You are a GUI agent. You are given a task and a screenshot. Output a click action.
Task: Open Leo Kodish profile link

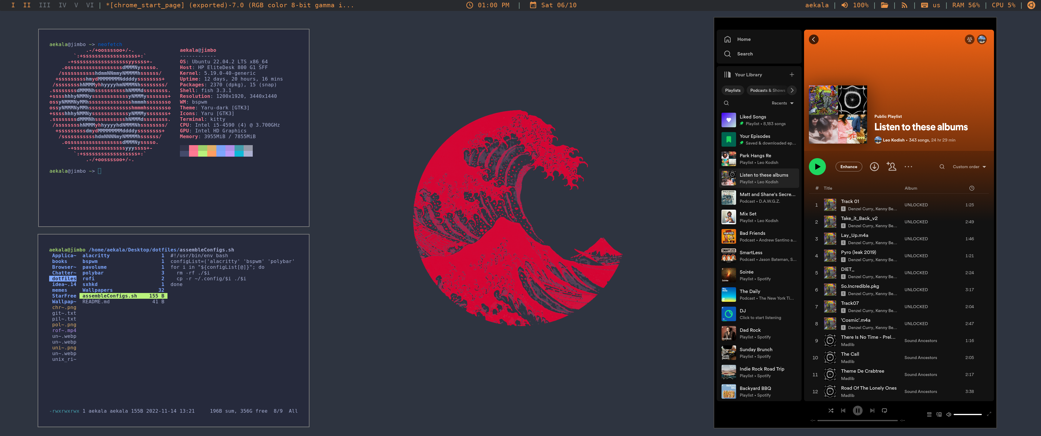pyautogui.click(x=893, y=140)
